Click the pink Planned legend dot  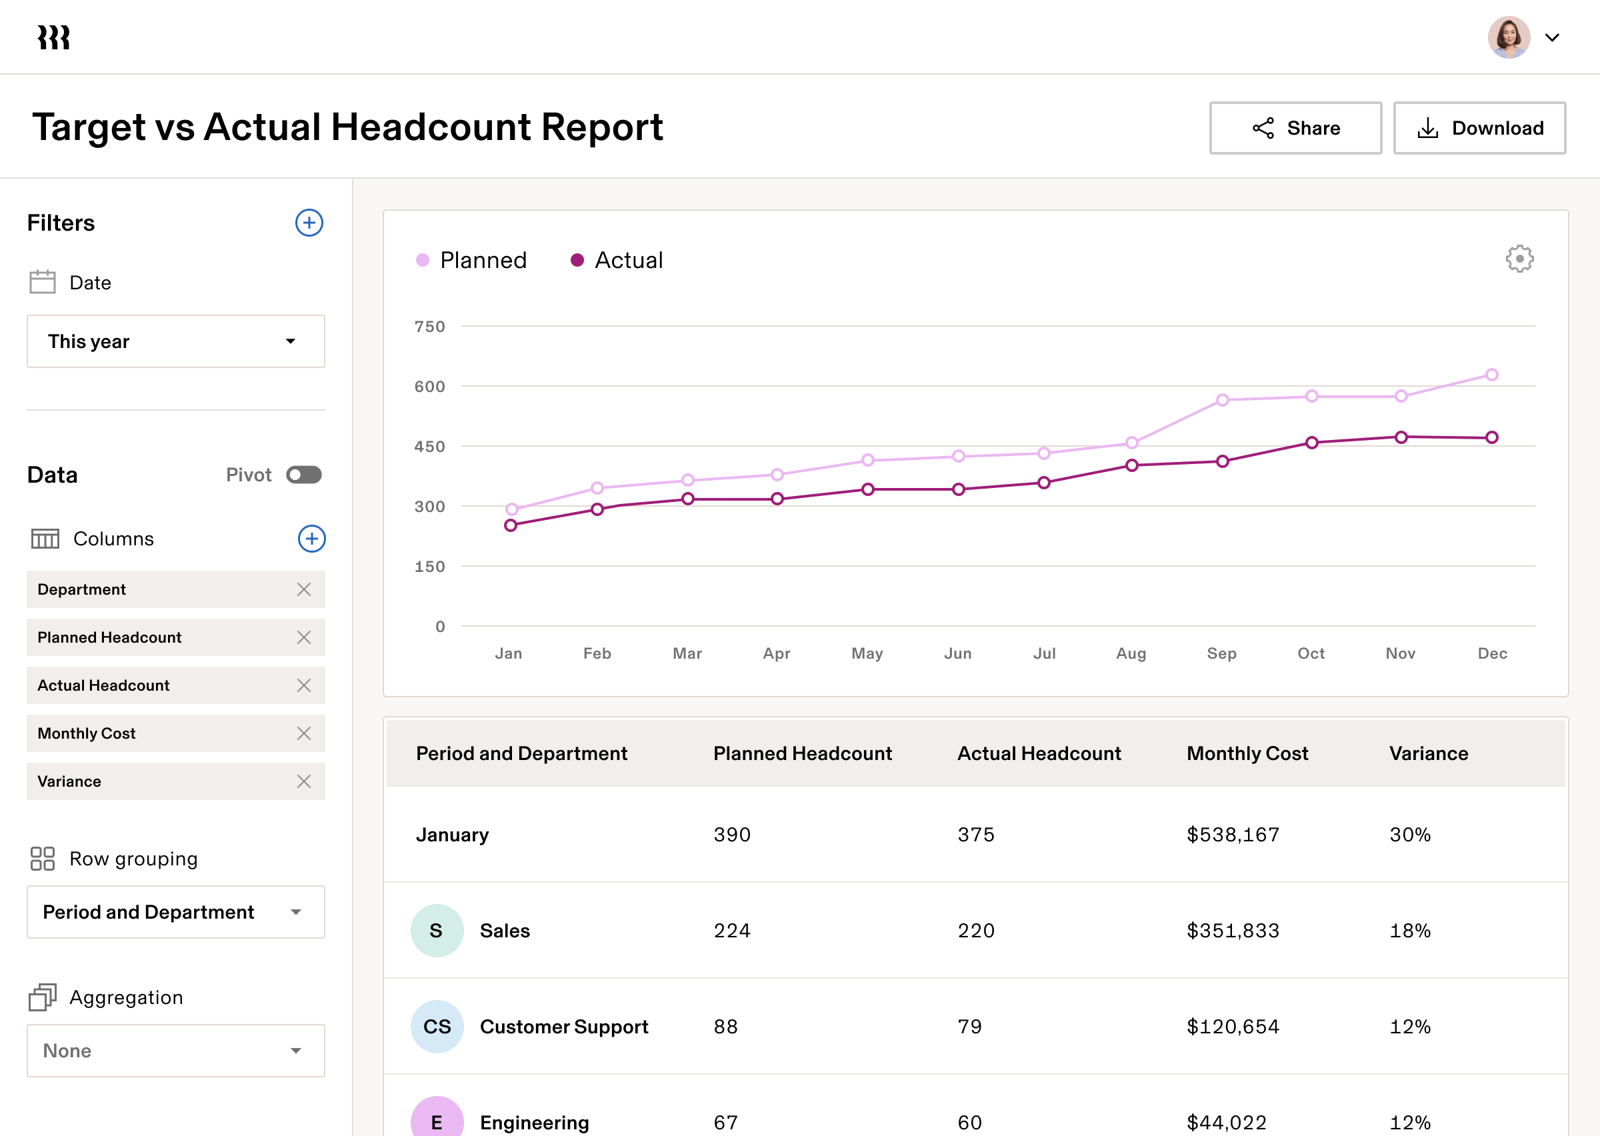click(423, 259)
